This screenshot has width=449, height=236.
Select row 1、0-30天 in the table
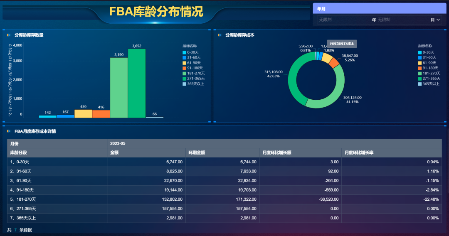coord(224,162)
